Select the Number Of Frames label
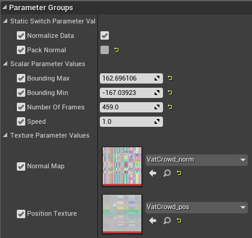Viewport: 252px width, 238px height. (56, 107)
